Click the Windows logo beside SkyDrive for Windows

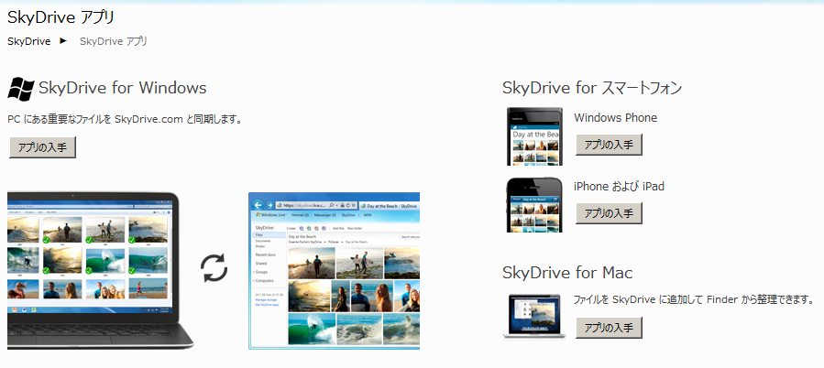21,88
